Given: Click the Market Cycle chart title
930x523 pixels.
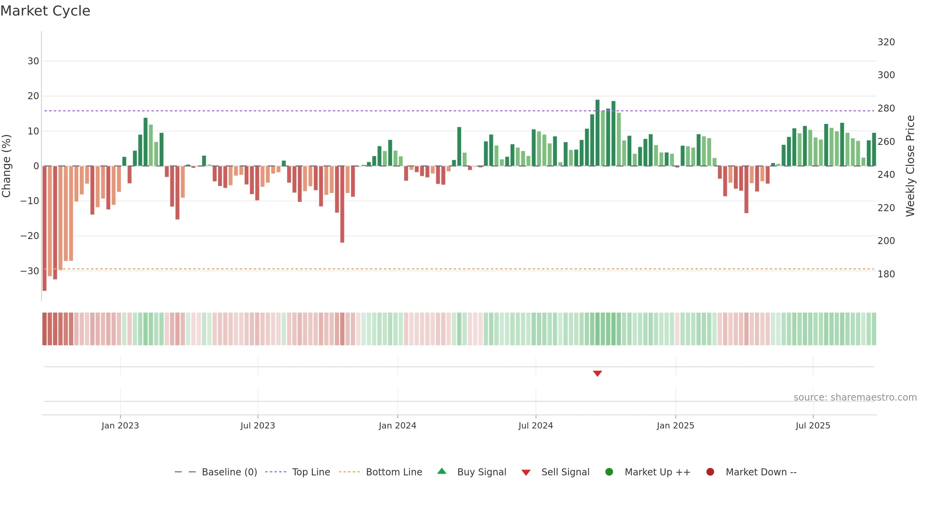Looking at the screenshot, I should 45,11.
